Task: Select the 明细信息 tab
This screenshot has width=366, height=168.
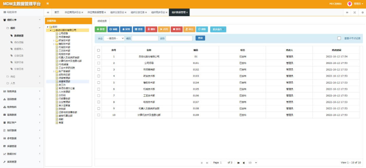Action: [102, 21]
